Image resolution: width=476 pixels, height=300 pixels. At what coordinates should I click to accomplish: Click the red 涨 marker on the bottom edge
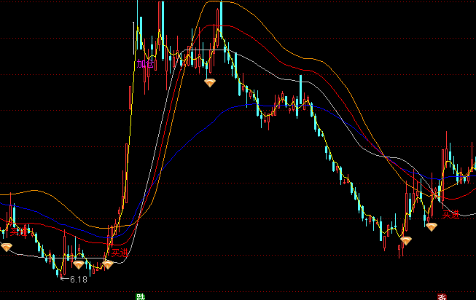(441, 296)
